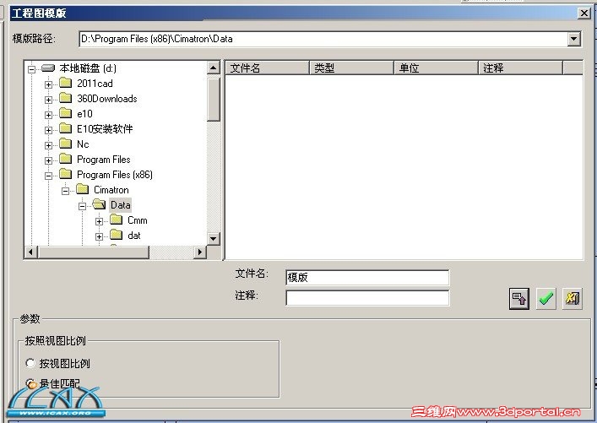Click the tree scroll up arrow
The width and height of the screenshot is (597, 423).
[213, 68]
